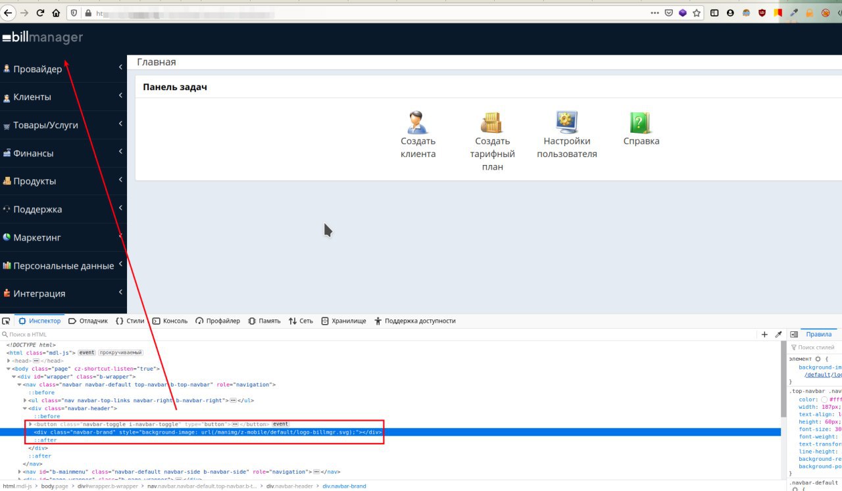842x491 pixels.
Task: Select the Правила sidebar tab
Action: 818,335
